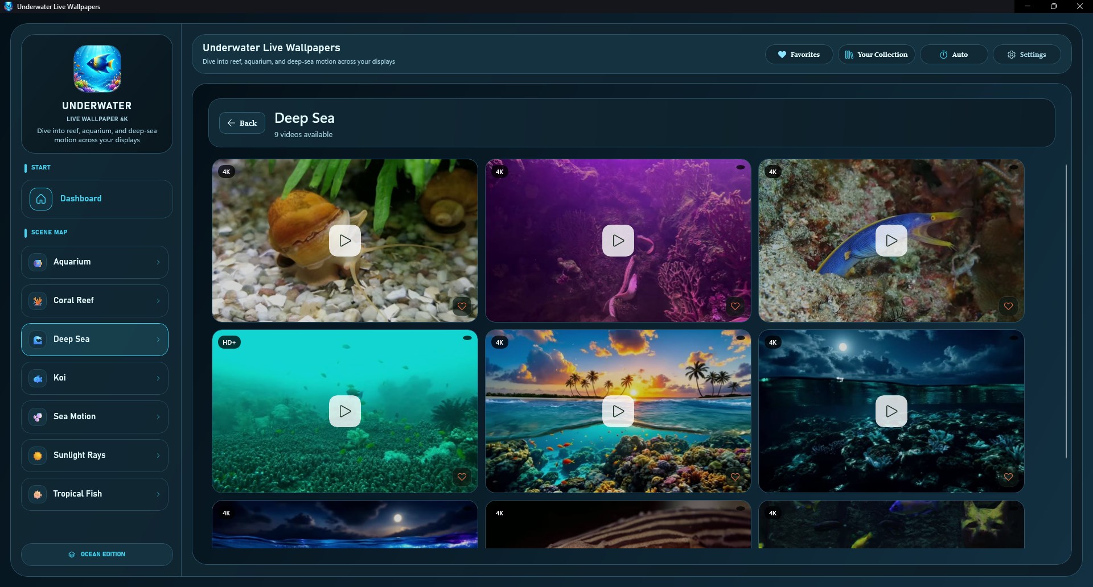Viewport: 1093px width, 587px height.
Task: Open the Dashboard label in sidebar
Action: pos(81,199)
